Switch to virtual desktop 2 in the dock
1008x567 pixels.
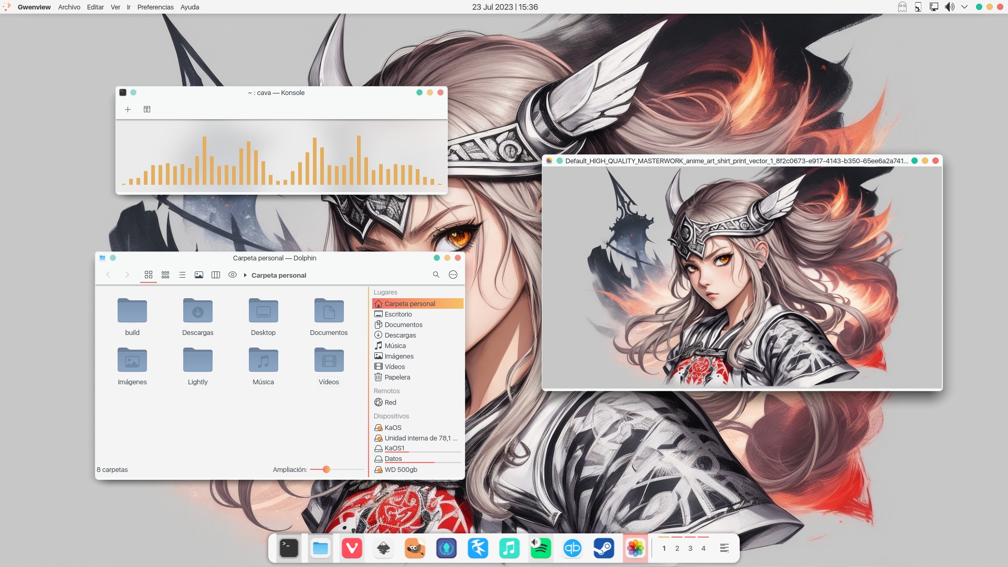[x=677, y=548]
